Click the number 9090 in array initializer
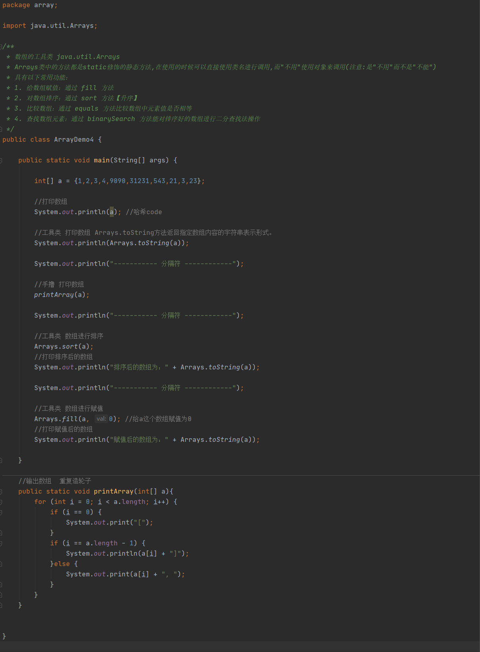The height and width of the screenshot is (652, 480). pyautogui.click(x=118, y=181)
